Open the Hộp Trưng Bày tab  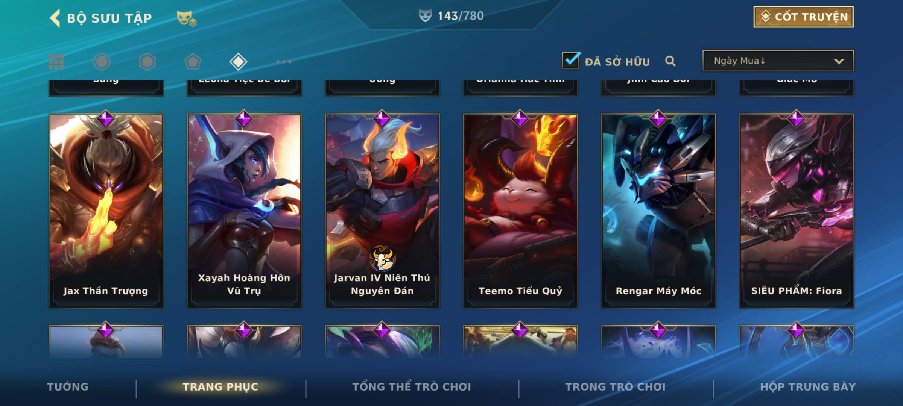pyautogui.click(x=808, y=386)
